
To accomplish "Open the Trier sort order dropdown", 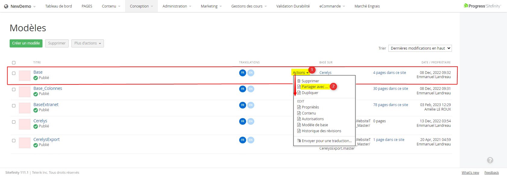I will coord(420,48).
